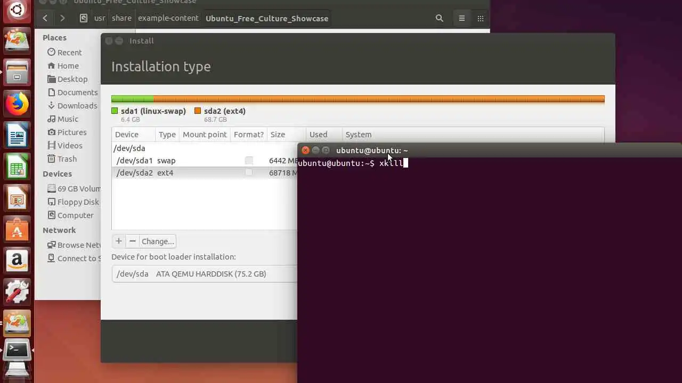Click the terminal title bar 'ubuntu@ubuntu: ~'
The height and width of the screenshot is (383, 682).
click(372, 151)
